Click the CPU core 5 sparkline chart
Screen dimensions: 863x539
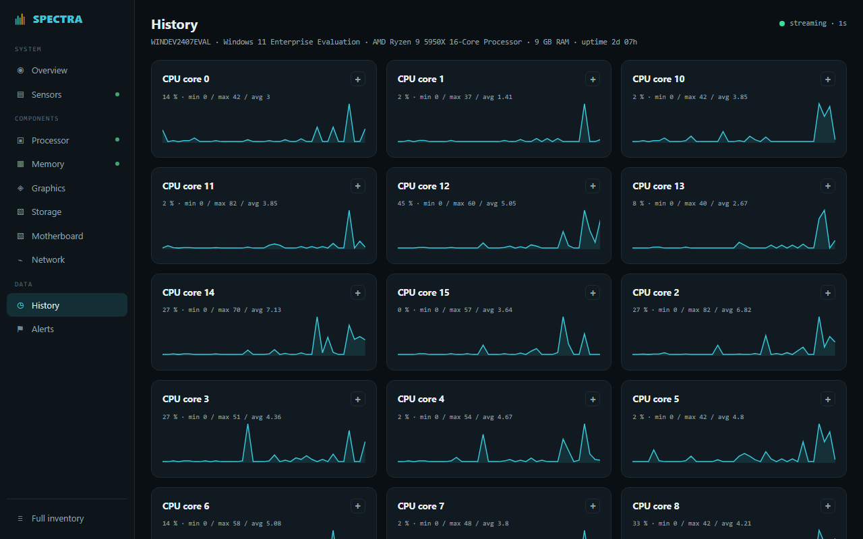click(x=734, y=443)
